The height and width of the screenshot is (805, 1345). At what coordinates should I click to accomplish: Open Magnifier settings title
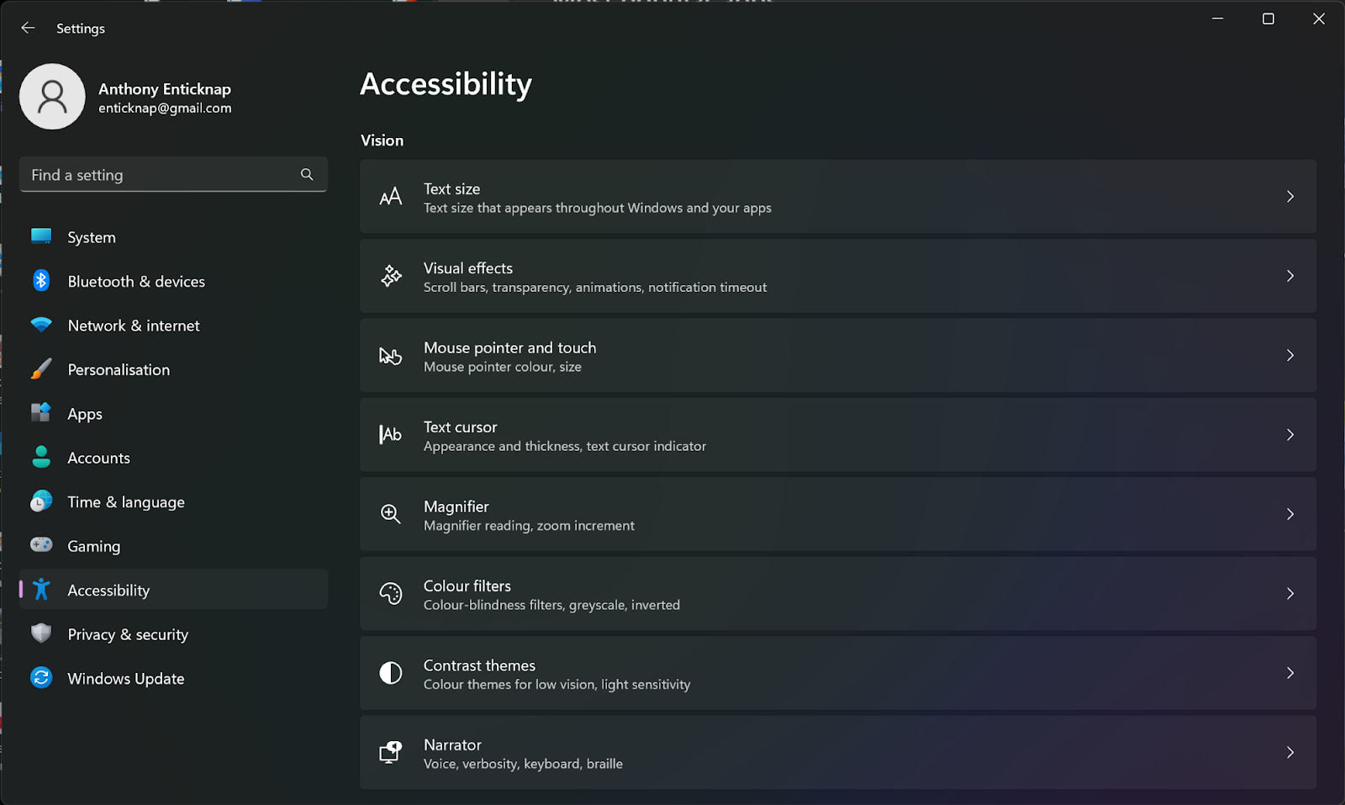point(456,506)
